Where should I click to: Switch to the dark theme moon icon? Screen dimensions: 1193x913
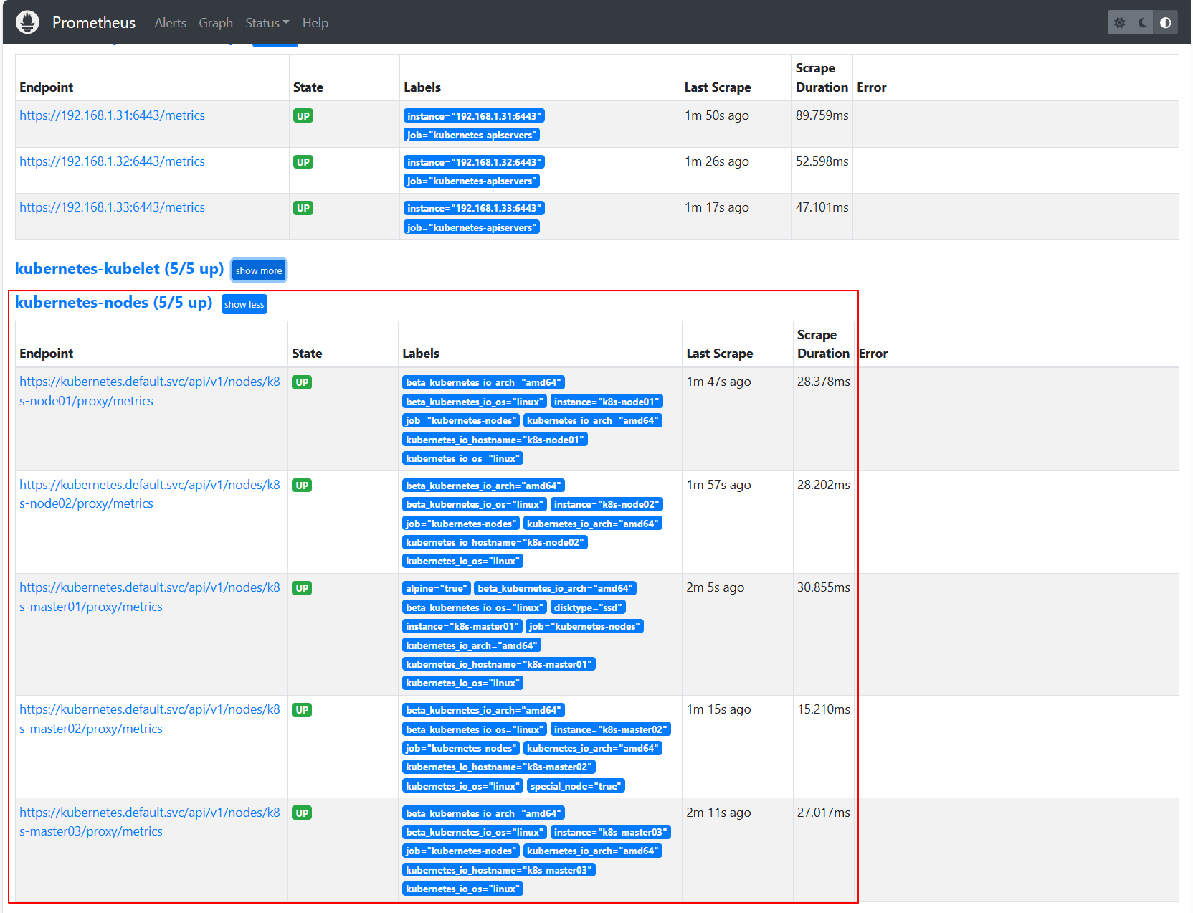coord(1143,23)
